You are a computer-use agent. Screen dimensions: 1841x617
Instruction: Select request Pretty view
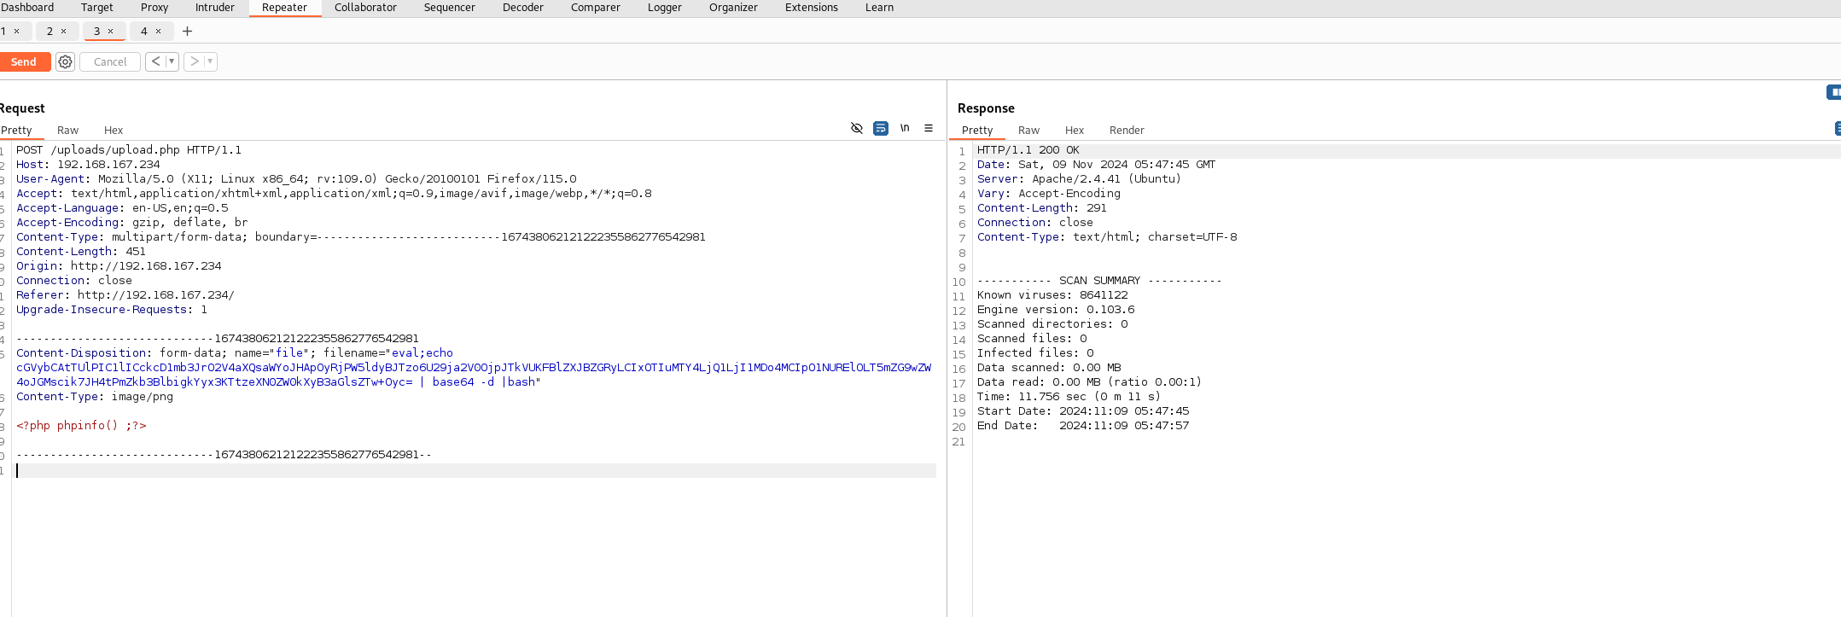point(16,131)
